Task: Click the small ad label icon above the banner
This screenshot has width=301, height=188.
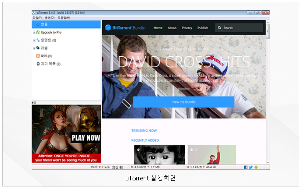Action: 34,103
